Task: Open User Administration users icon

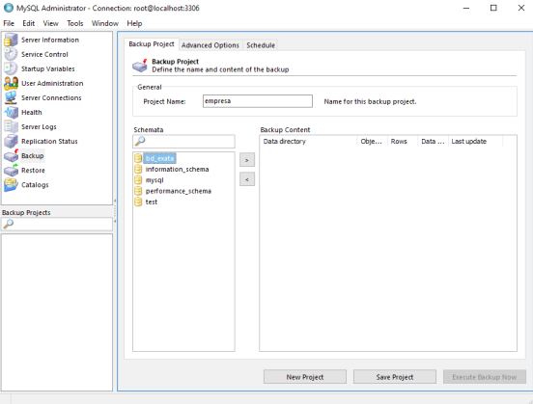Action: (11, 83)
